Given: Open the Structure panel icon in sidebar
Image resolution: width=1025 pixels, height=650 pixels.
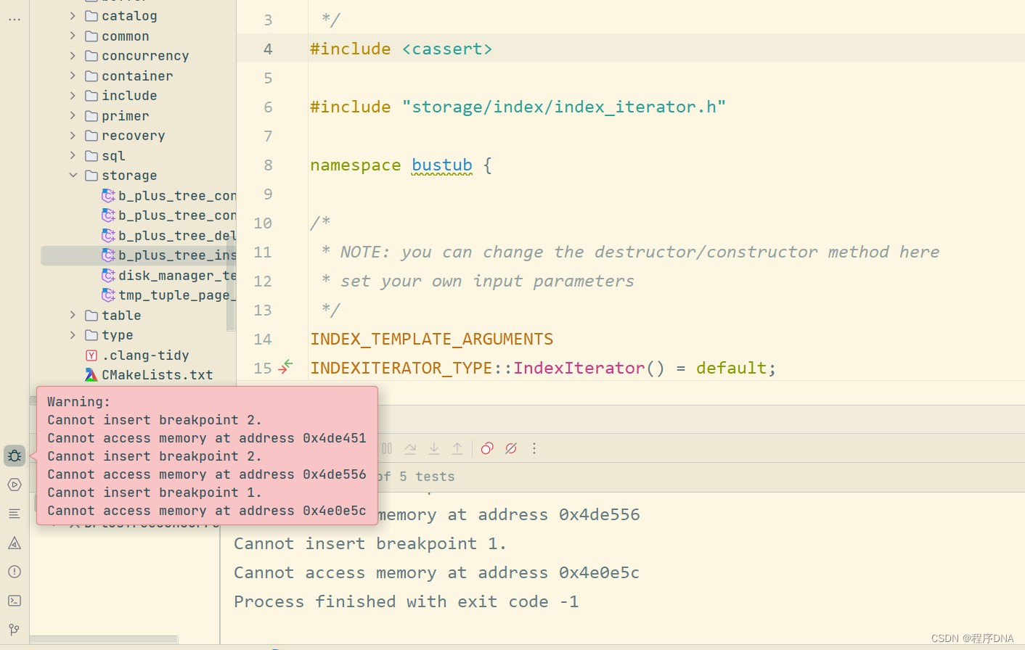Looking at the screenshot, I should pos(14,513).
